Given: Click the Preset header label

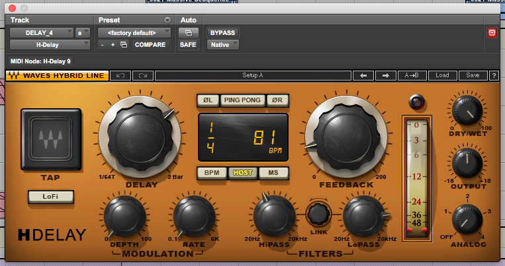Looking at the screenshot, I should tap(109, 20).
